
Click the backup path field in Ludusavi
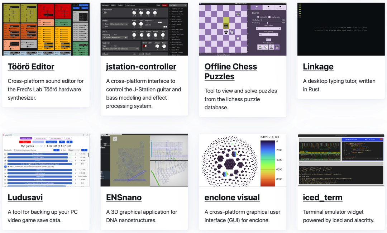33,150
